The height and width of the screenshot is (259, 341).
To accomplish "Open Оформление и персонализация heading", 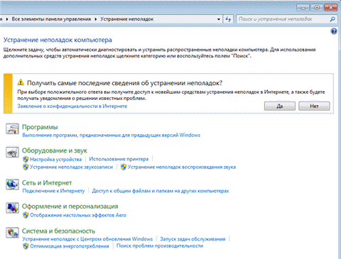I will pyautogui.click(x=70, y=206).
